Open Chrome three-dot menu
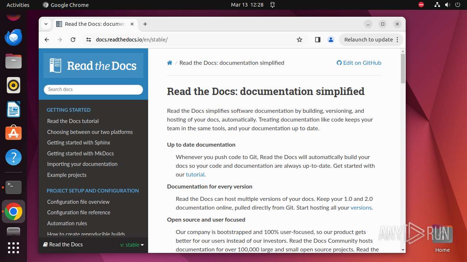This screenshot has height=262, width=467. coord(398,40)
